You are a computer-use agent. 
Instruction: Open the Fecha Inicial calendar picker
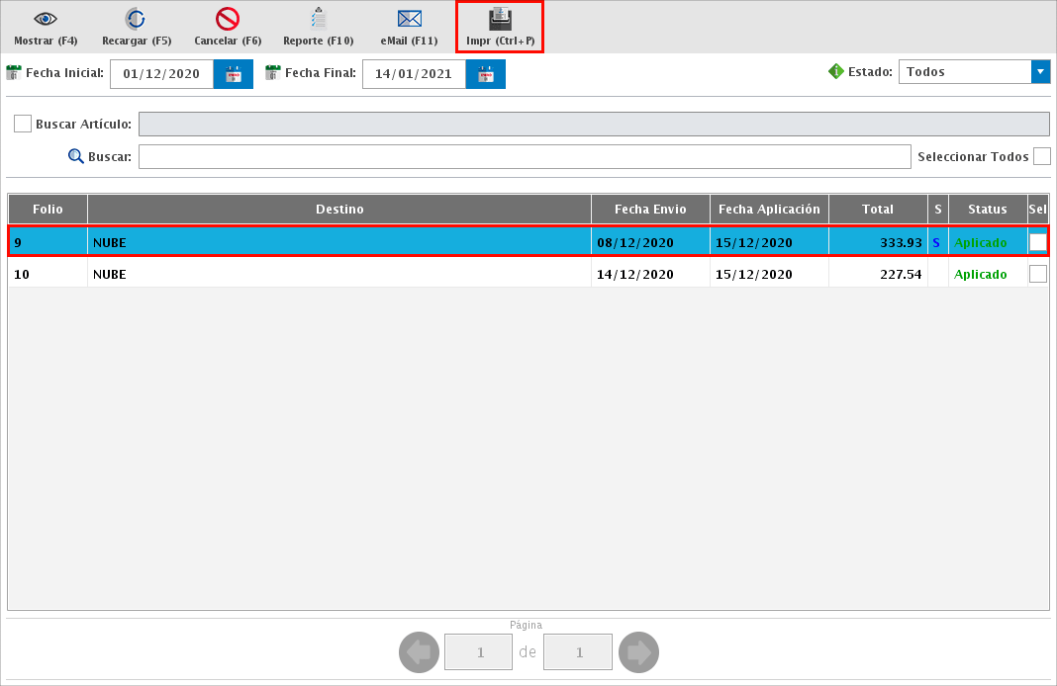(234, 74)
